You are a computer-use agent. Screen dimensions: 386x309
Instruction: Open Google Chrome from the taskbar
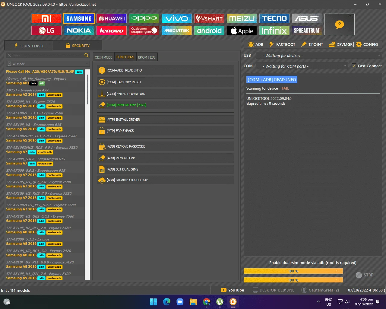coord(207,302)
